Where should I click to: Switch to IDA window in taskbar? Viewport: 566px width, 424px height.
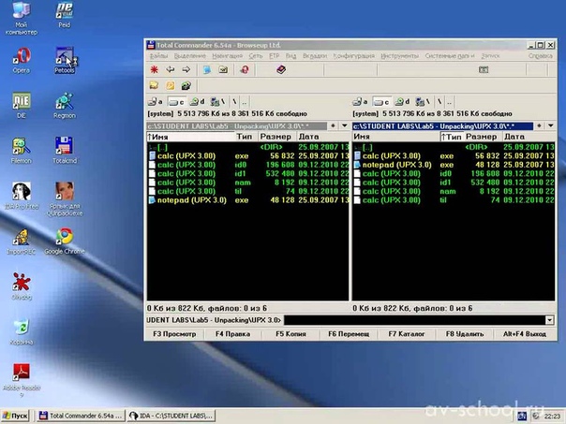coord(171,416)
